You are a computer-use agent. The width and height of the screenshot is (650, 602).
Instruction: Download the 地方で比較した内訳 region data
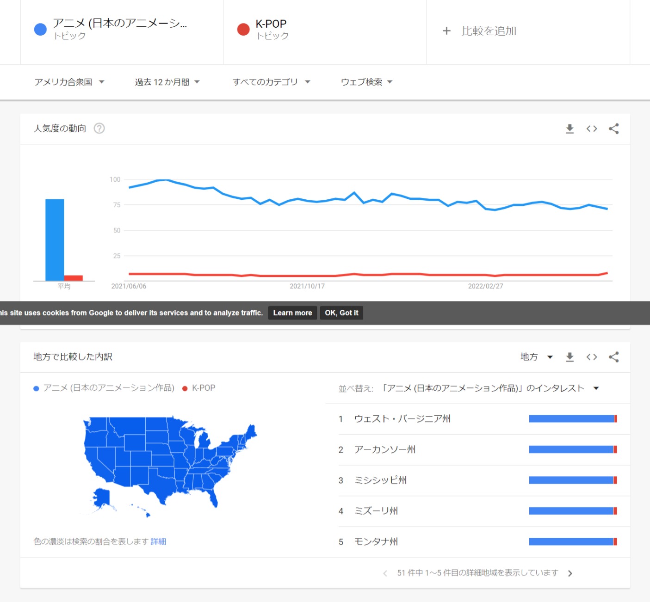570,357
